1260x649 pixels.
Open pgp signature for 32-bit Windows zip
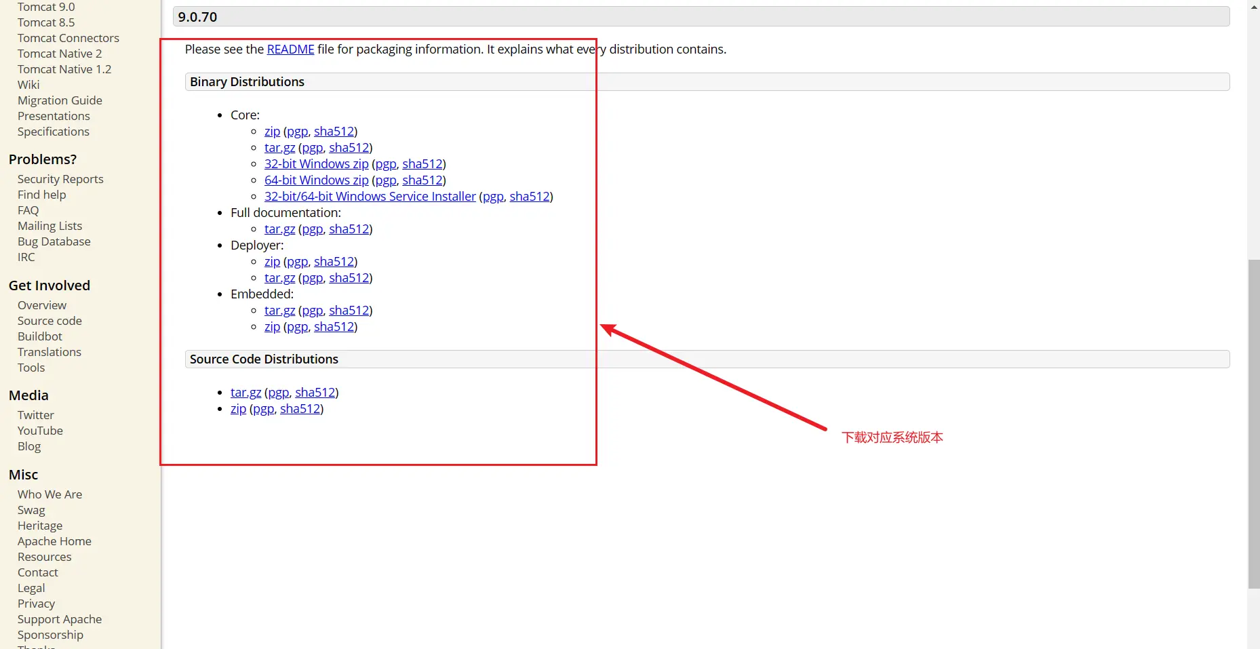tap(386, 164)
